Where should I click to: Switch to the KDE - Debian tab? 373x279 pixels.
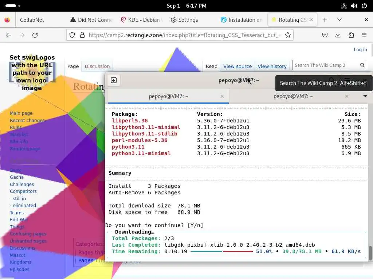[x=142, y=20]
